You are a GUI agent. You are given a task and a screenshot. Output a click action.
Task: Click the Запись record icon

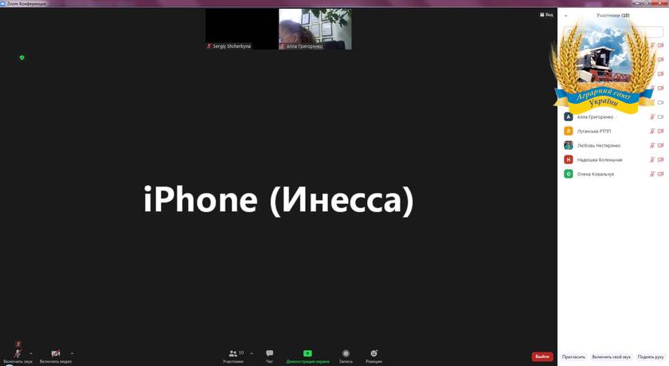pyautogui.click(x=346, y=353)
